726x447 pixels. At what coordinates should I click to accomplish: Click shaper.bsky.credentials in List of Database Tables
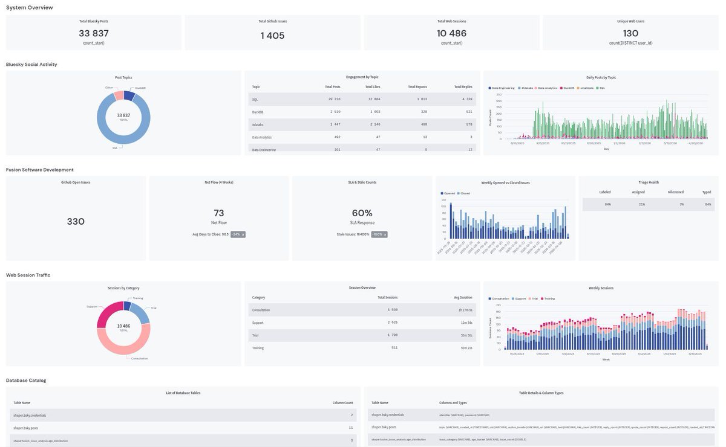pos(30,416)
